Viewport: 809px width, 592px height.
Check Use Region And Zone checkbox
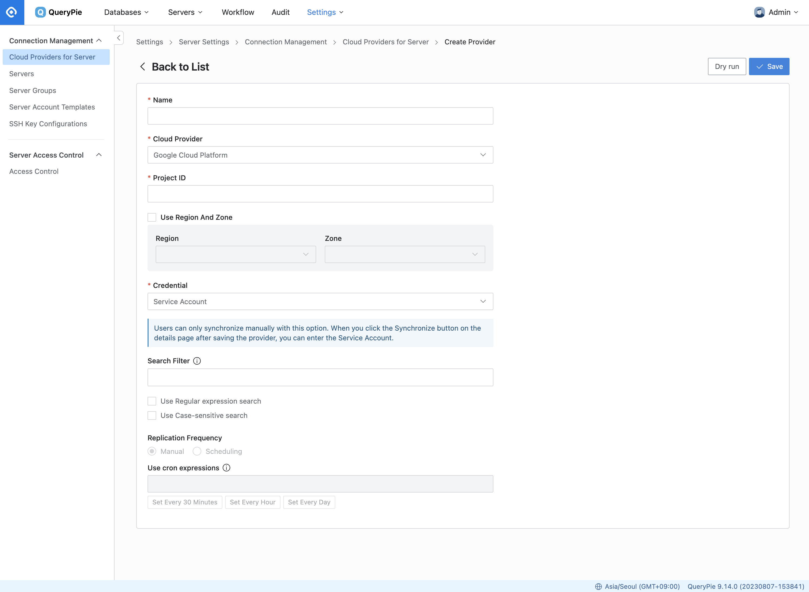pos(152,217)
